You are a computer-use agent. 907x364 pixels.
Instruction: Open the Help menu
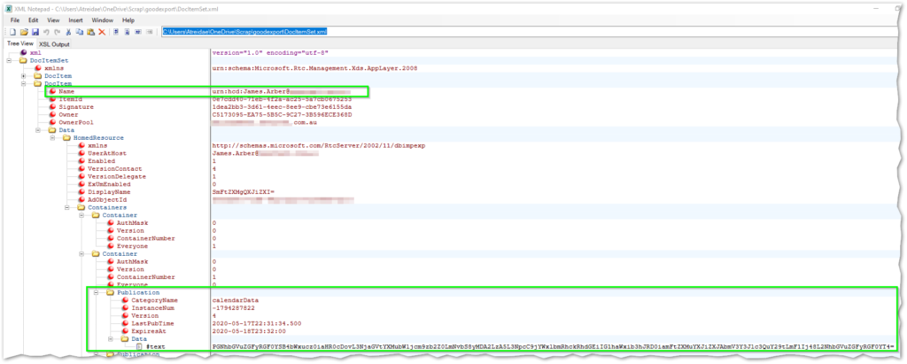click(x=128, y=20)
